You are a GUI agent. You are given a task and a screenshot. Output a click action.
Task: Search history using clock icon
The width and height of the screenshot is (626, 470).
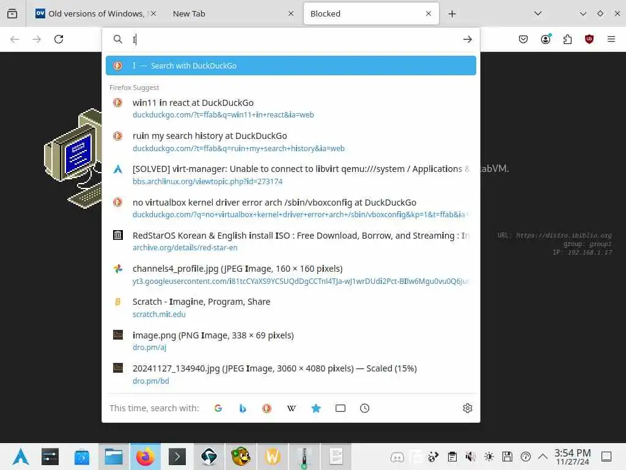click(x=364, y=408)
